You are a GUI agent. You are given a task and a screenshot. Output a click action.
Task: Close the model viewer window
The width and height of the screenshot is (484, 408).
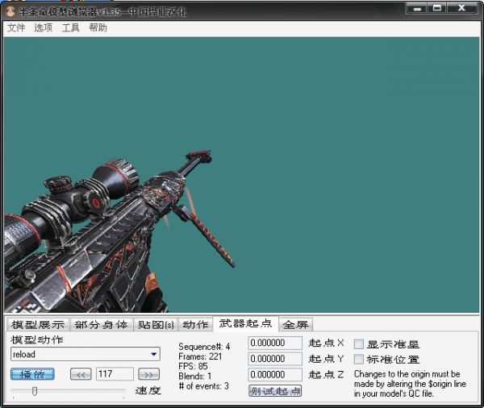pos(461,8)
